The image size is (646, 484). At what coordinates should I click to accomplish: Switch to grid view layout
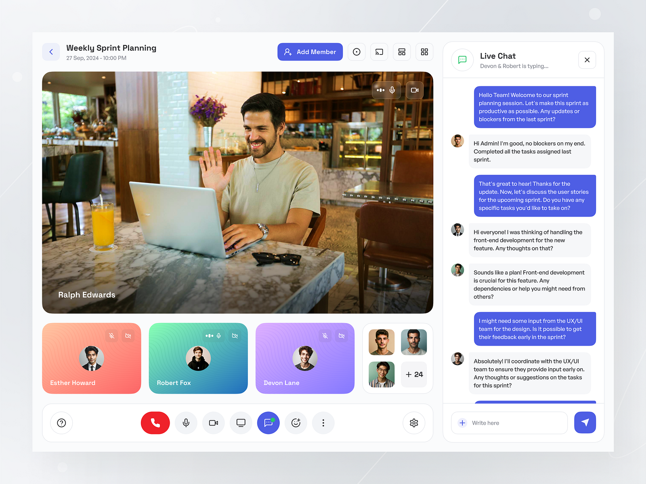(424, 52)
